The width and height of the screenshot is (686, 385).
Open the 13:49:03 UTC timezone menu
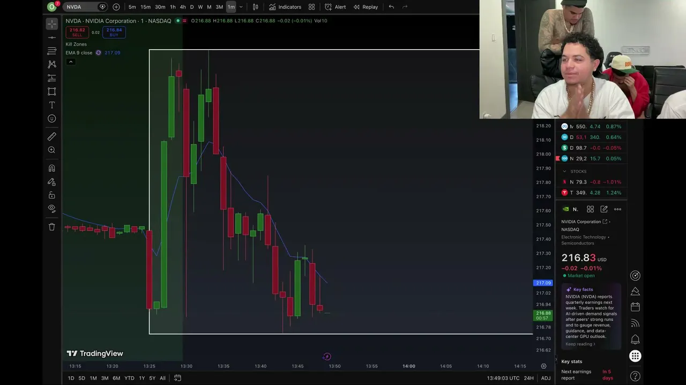(x=503, y=378)
